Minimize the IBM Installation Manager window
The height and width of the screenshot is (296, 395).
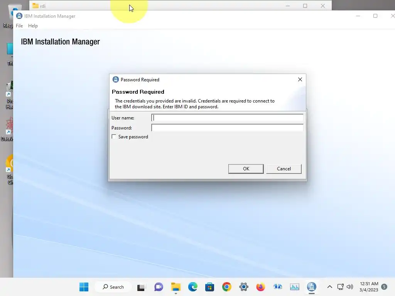tap(358, 16)
